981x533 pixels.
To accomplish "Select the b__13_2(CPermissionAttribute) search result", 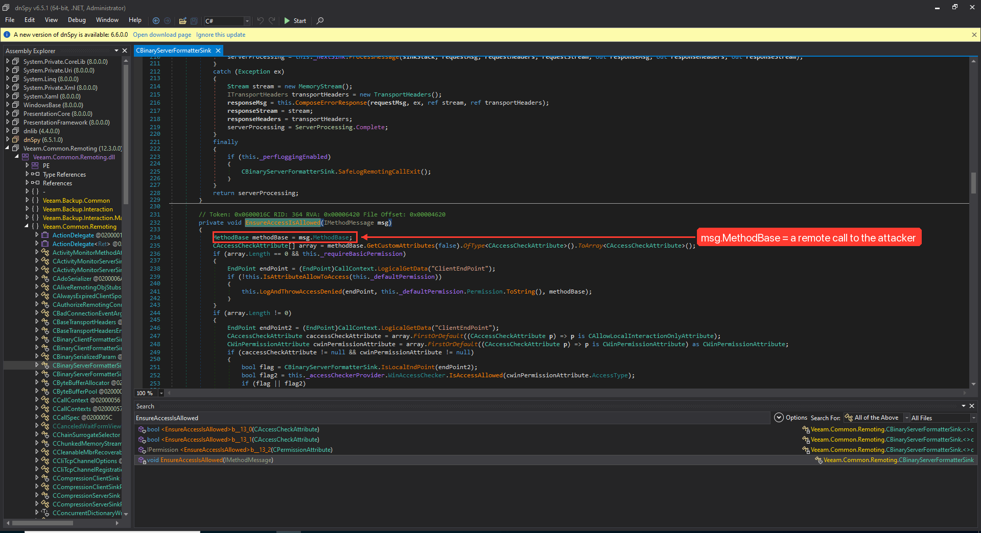I will click(556, 450).
